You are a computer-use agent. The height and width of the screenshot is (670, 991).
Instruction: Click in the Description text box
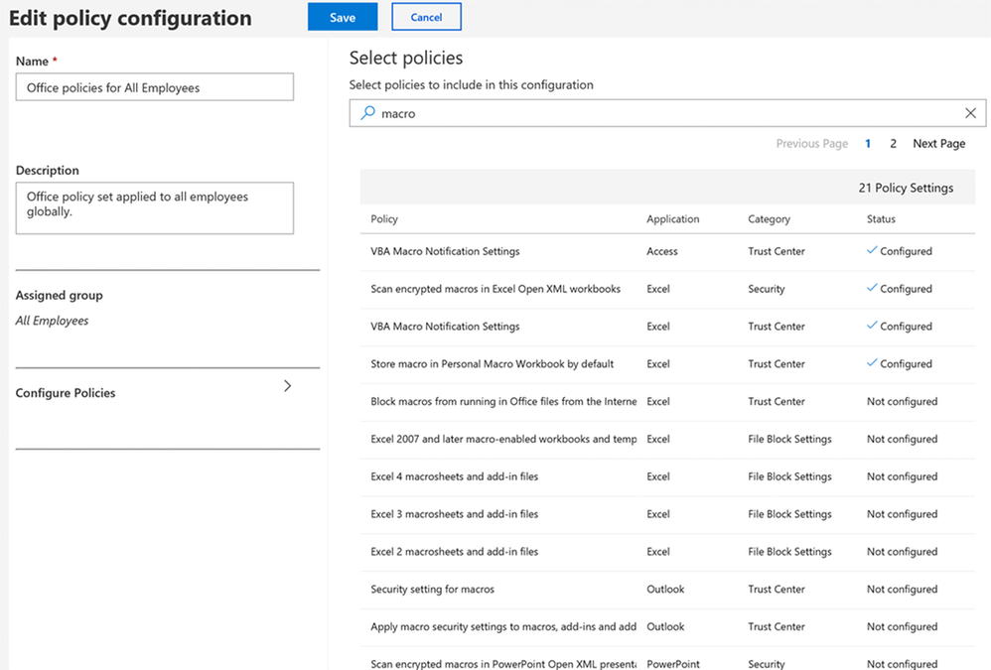click(155, 207)
